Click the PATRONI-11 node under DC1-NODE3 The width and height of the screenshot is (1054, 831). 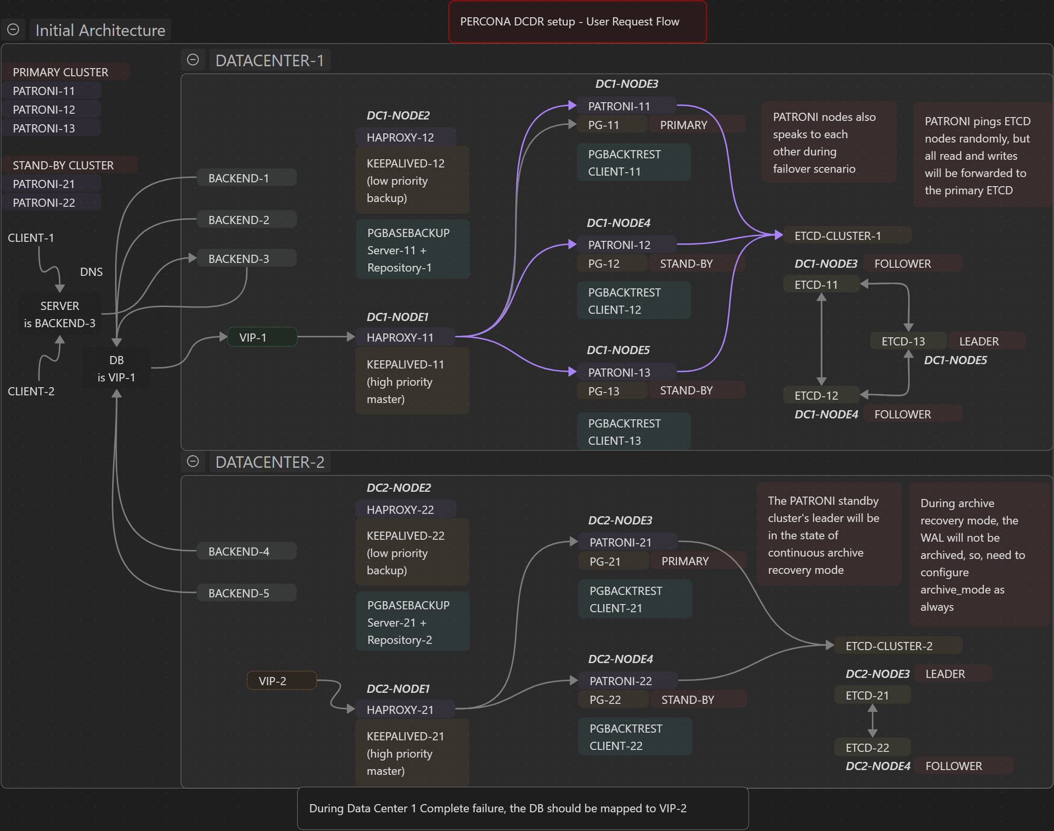coord(625,106)
